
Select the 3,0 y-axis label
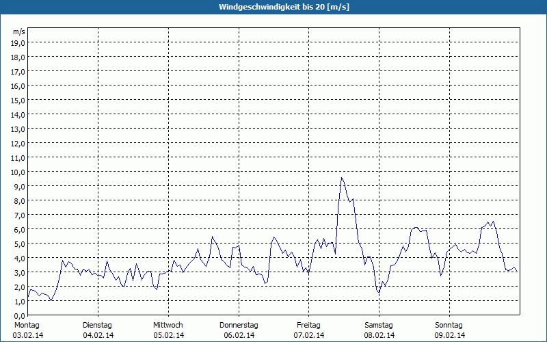pyautogui.click(x=20, y=273)
